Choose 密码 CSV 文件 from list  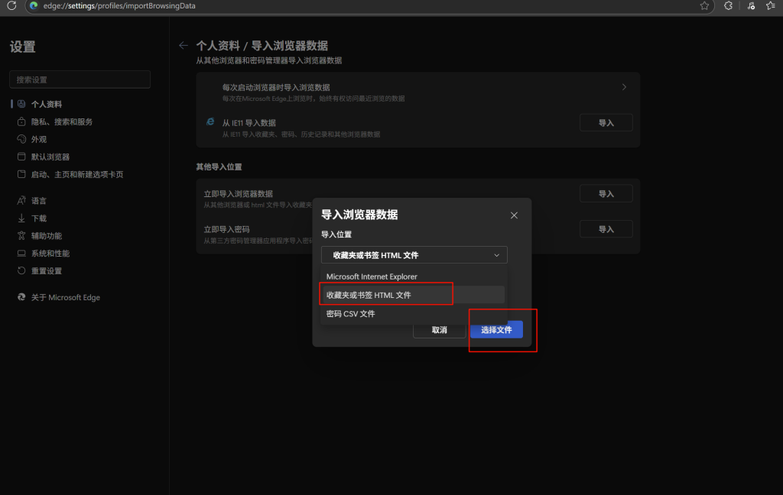tap(350, 314)
